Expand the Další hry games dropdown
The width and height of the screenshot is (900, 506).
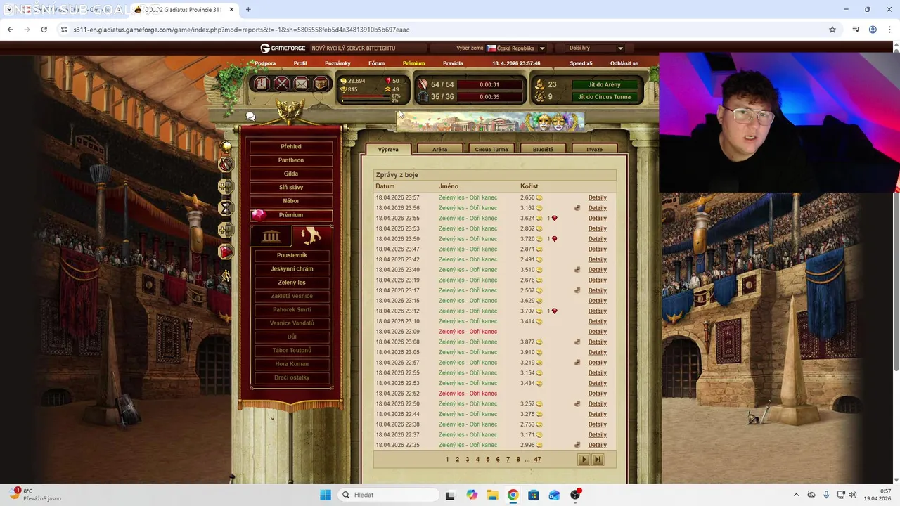click(596, 48)
